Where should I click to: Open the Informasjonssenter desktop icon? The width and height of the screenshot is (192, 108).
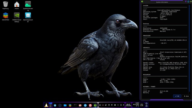(x=28, y=17)
